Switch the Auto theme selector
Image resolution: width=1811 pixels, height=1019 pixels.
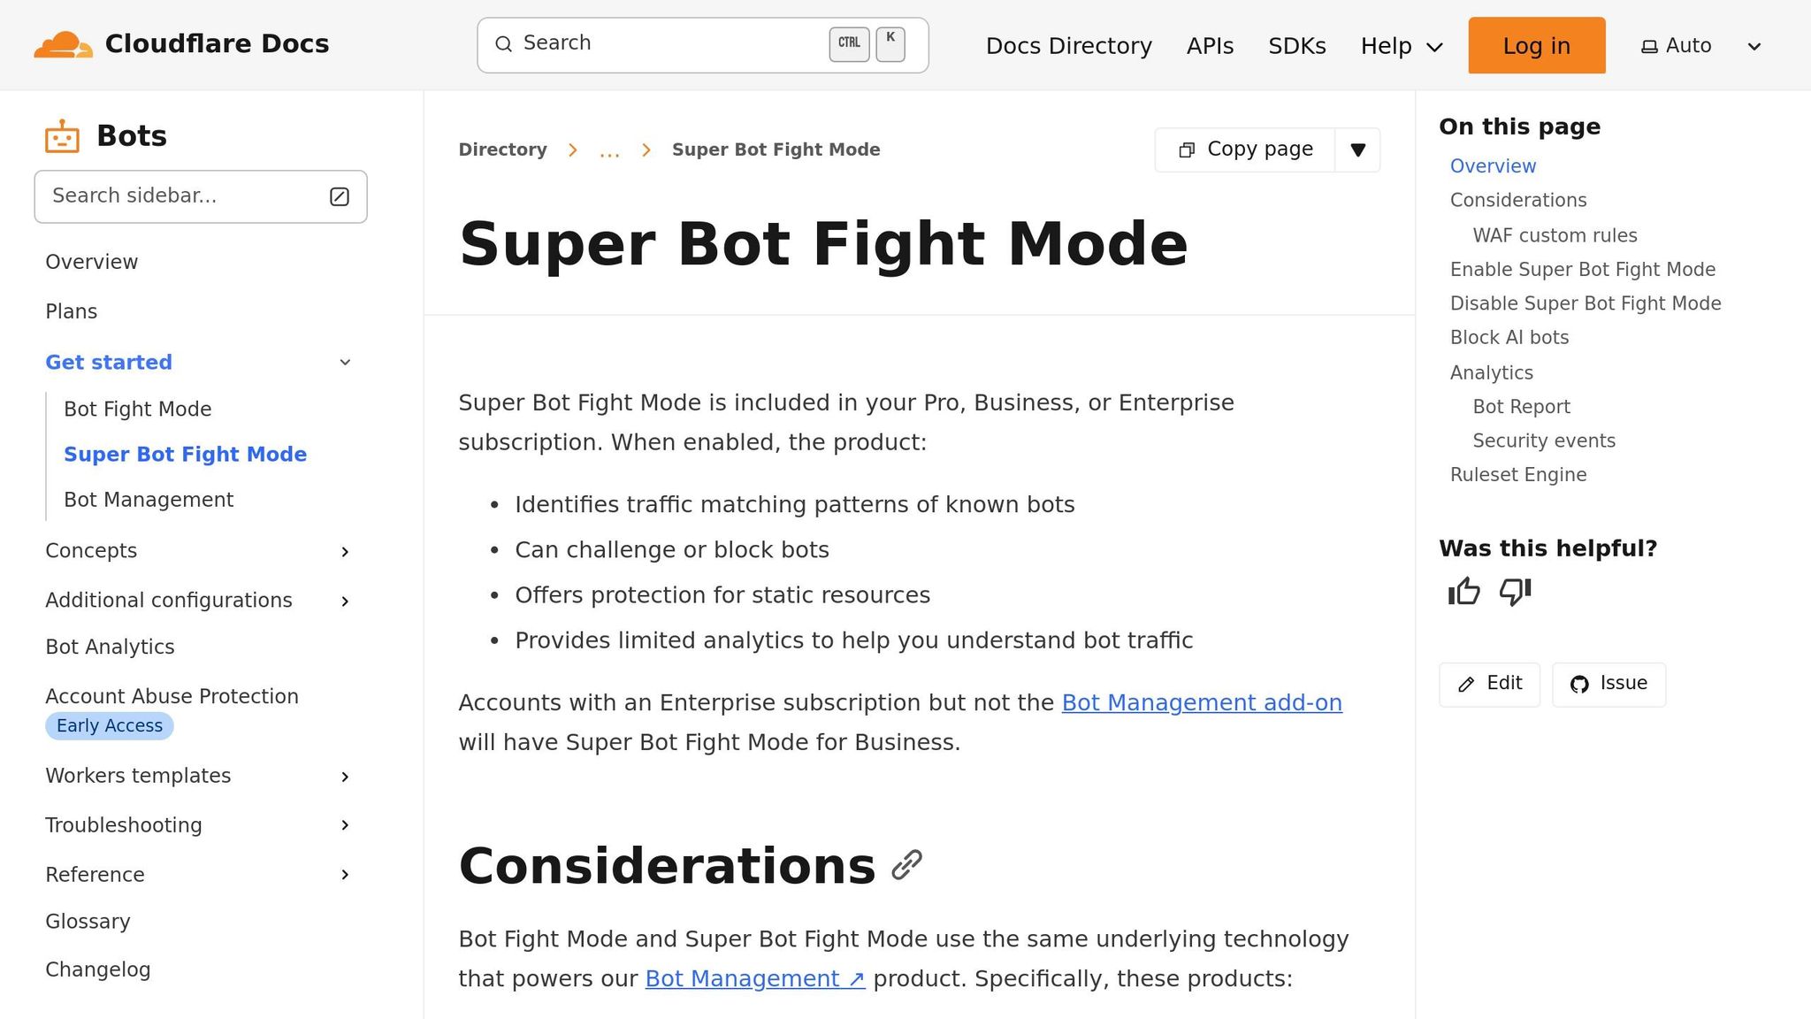tap(1698, 45)
